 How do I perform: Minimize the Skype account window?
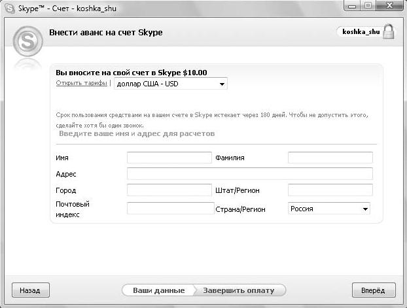point(352,5)
